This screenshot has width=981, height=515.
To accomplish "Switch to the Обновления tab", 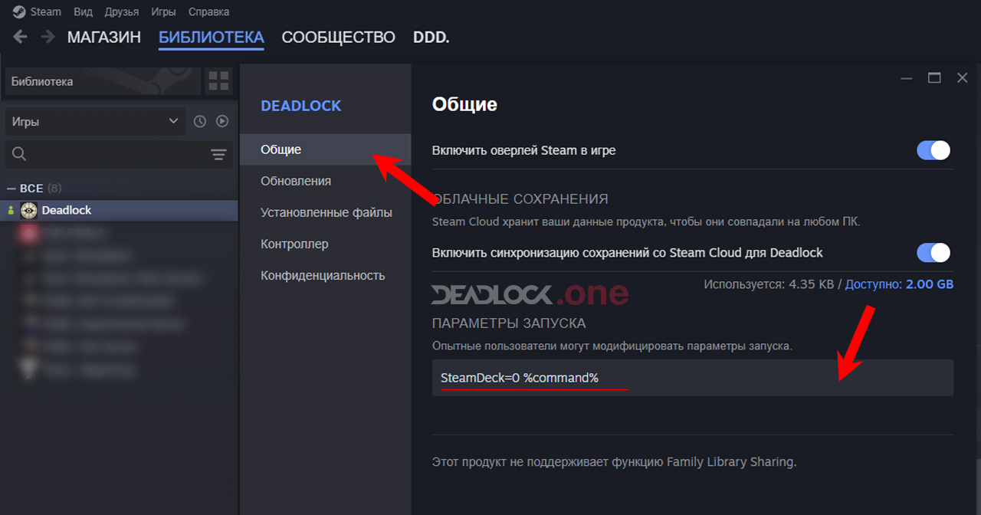I will 296,180.
